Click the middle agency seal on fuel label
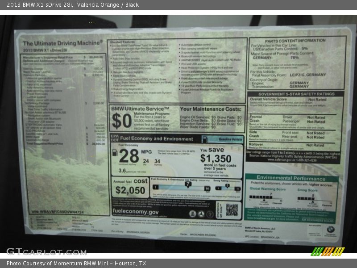 pyautogui.click(x=201, y=214)
